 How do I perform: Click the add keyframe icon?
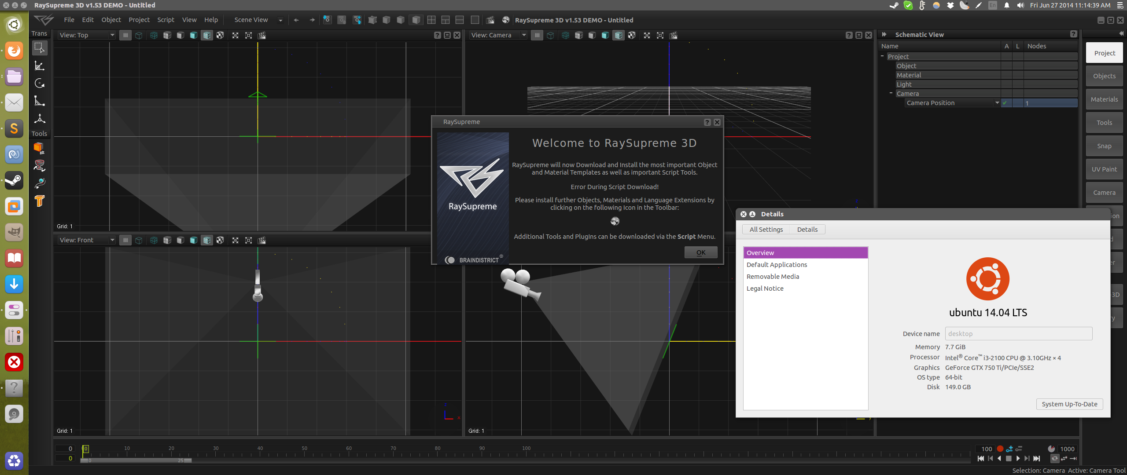click(1009, 449)
